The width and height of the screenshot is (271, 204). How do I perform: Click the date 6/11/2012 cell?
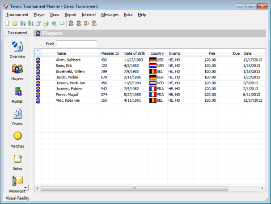click(251, 95)
